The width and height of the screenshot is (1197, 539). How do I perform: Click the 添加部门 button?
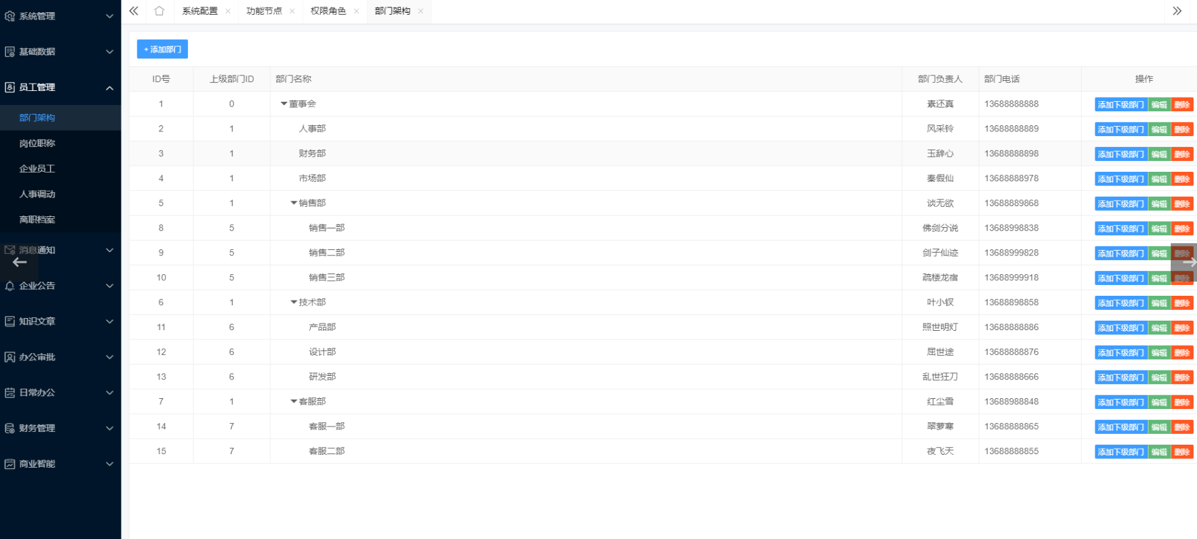tap(162, 49)
